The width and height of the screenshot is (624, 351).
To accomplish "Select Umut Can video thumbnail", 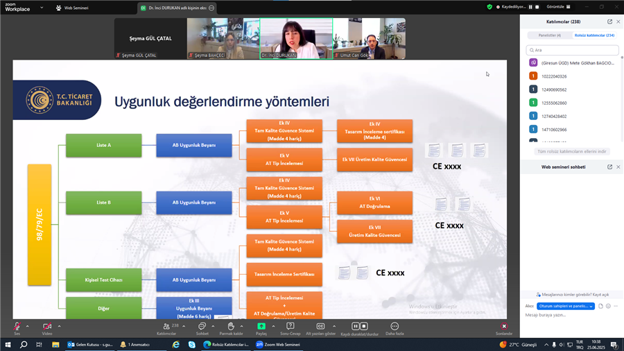I will tap(370, 39).
